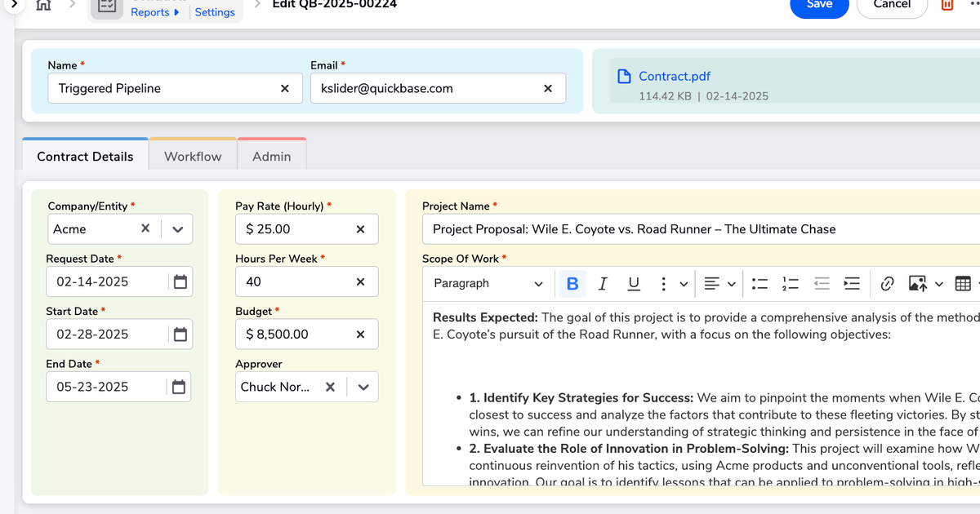
Task: Toggle italic formatting
Action: (603, 283)
